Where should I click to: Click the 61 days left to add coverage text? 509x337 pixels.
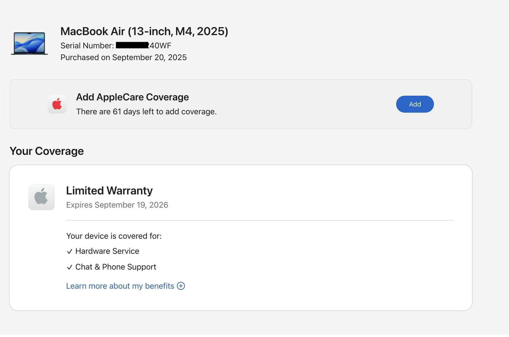tap(146, 112)
